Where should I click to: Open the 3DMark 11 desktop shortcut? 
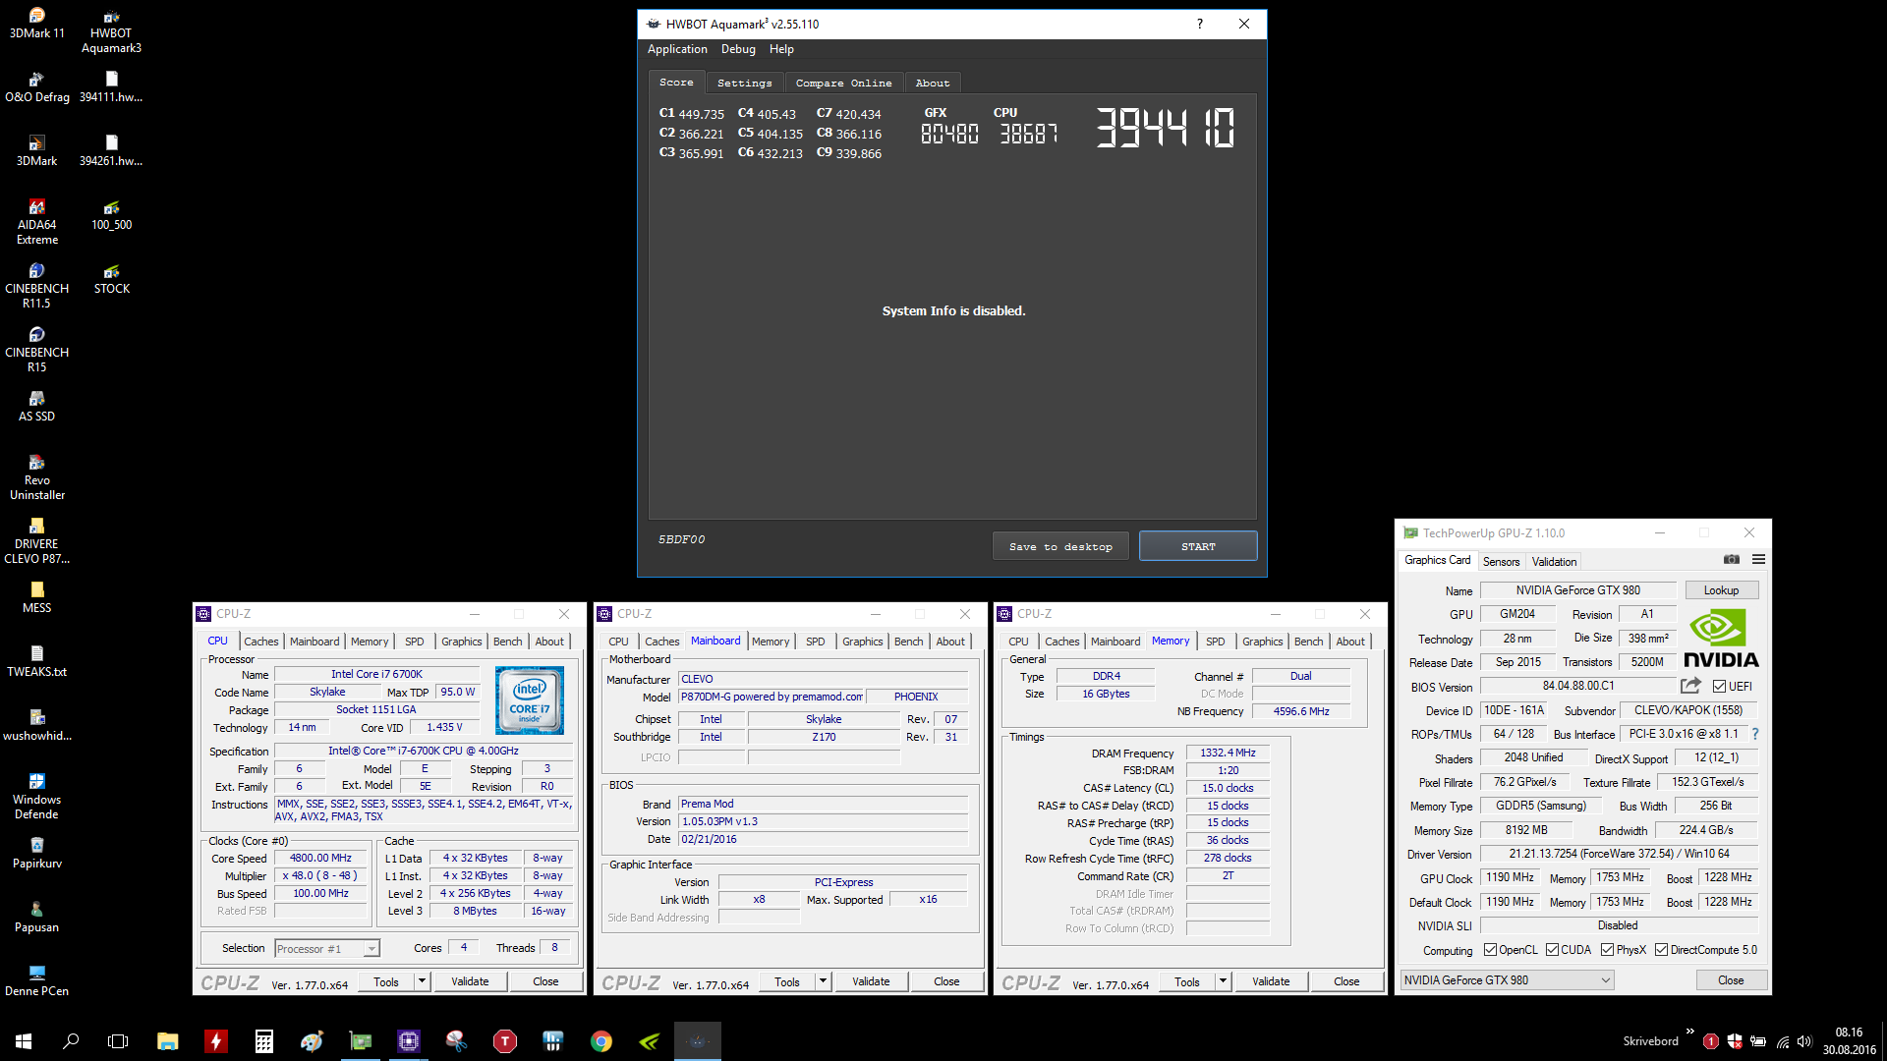36,23
